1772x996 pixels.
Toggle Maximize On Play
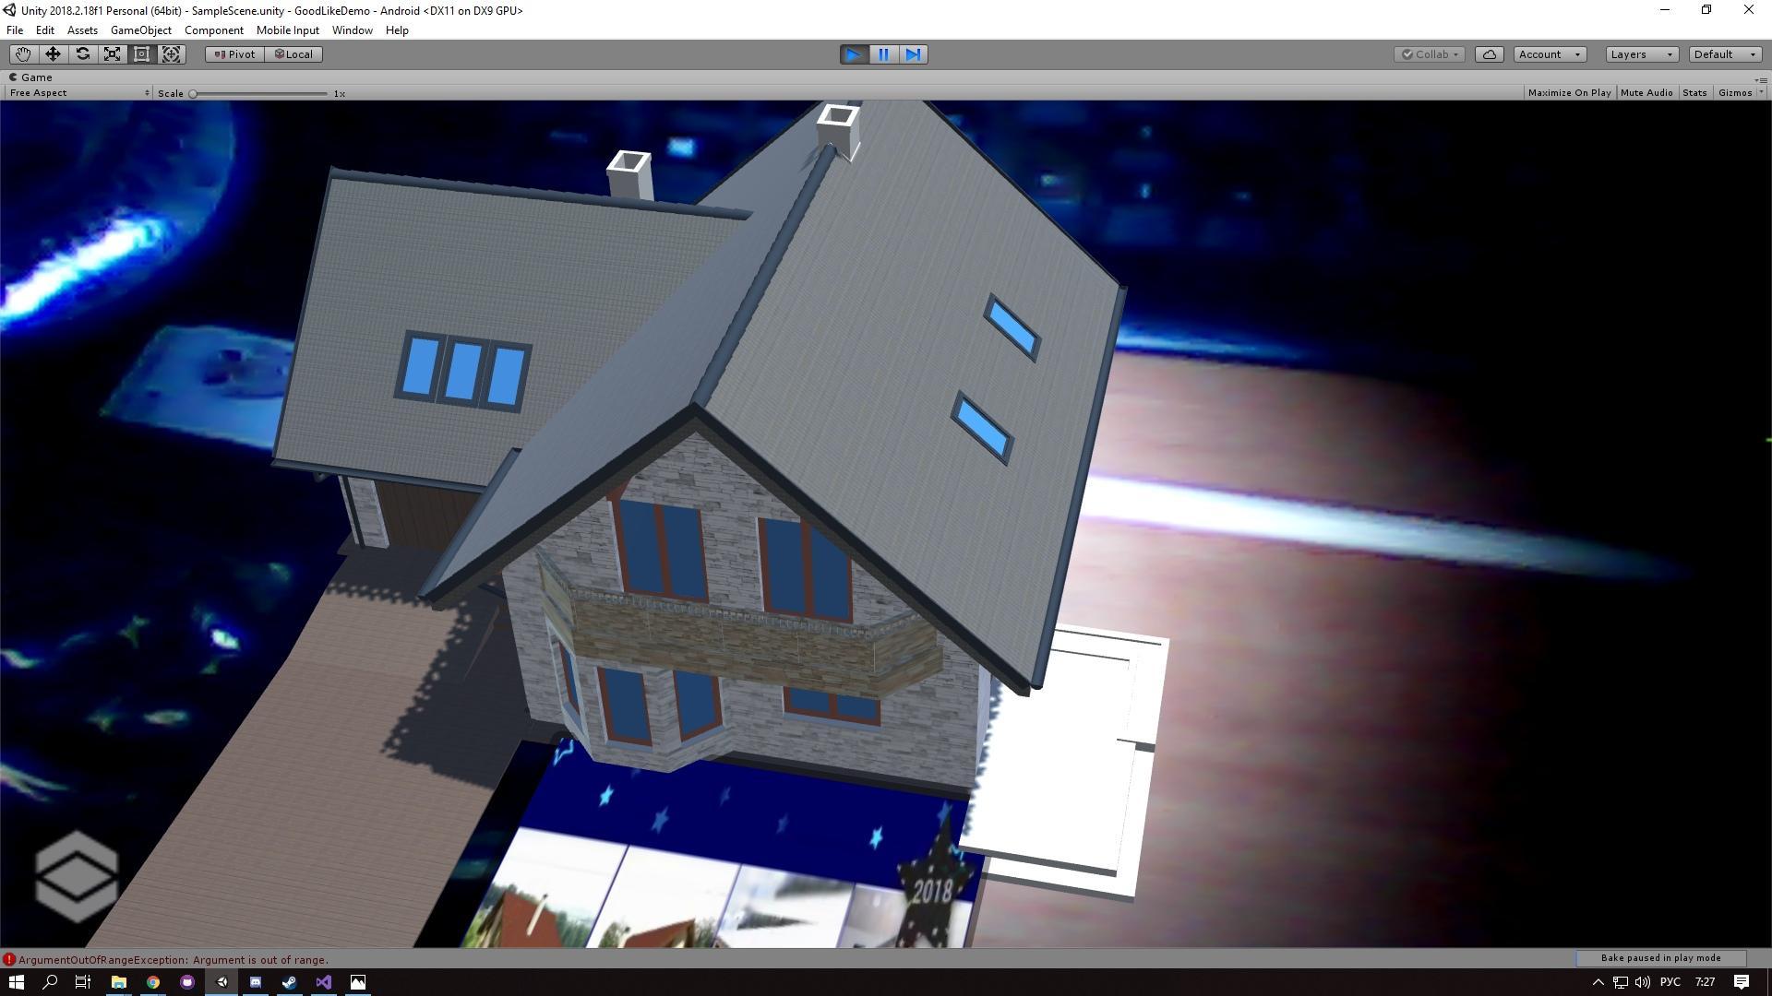click(x=1569, y=93)
